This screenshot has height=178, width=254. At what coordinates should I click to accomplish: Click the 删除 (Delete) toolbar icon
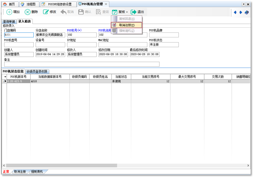tap(28, 12)
